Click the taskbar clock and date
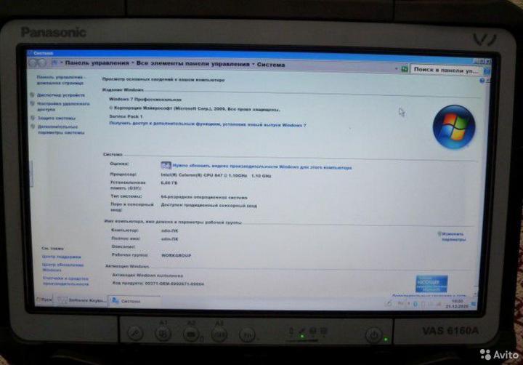Viewport: 523px width, 365px height. tap(457, 303)
